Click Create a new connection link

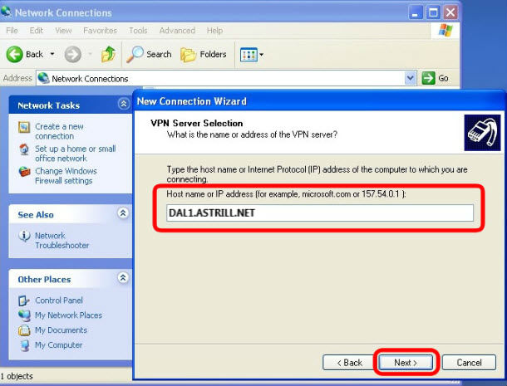pos(59,131)
